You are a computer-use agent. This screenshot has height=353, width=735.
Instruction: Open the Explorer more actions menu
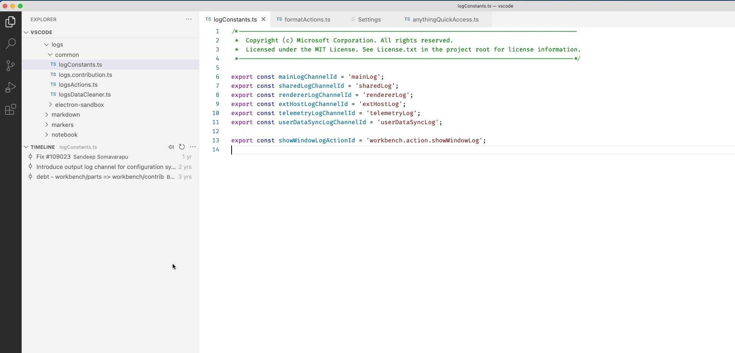tap(188, 19)
